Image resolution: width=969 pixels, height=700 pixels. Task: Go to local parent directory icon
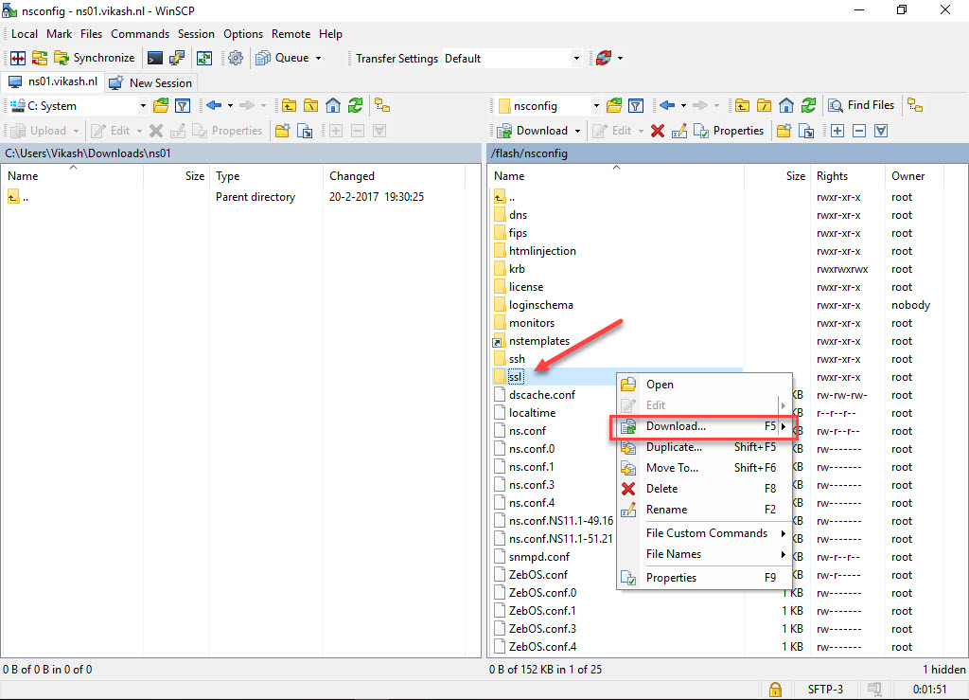click(x=289, y=106)
